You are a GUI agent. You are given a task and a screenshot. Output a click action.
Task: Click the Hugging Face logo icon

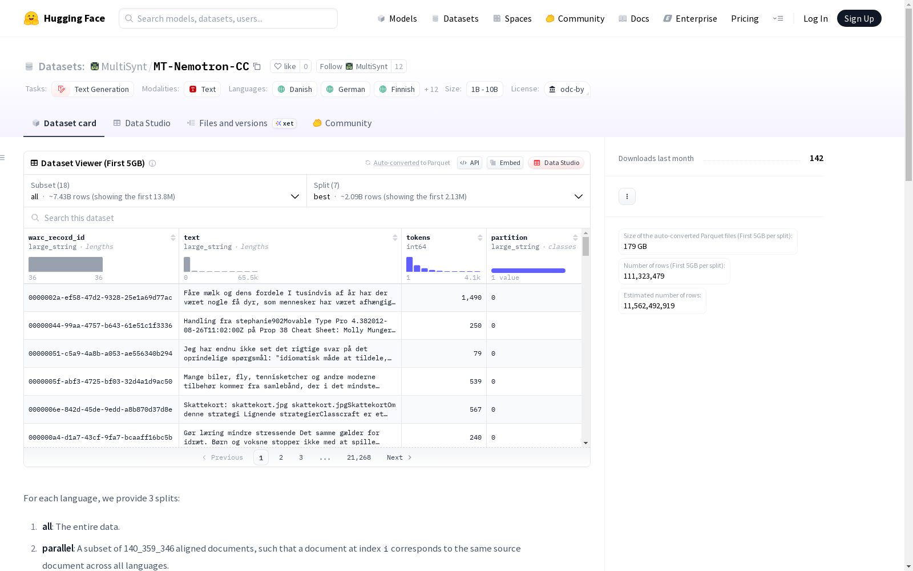[31, 18]
